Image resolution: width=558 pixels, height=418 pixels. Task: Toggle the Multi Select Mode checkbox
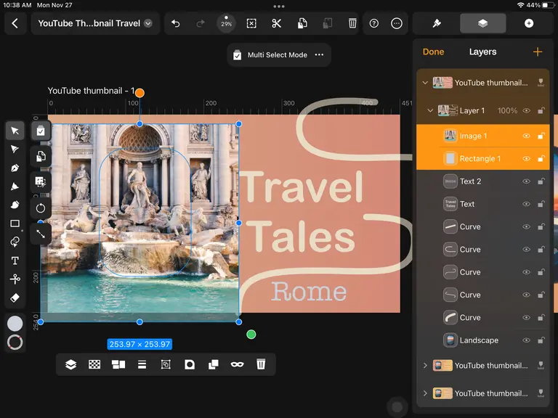tap(238, 55)
